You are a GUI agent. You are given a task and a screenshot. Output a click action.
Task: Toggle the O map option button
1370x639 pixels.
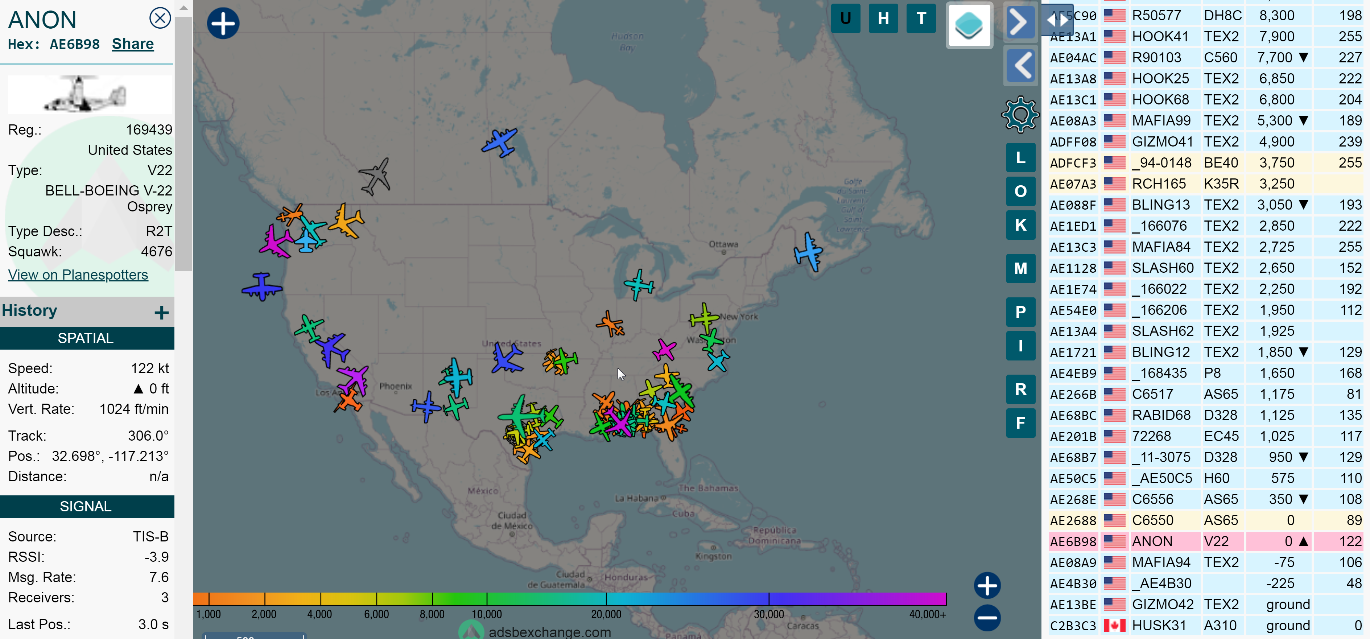[1020, 191]
